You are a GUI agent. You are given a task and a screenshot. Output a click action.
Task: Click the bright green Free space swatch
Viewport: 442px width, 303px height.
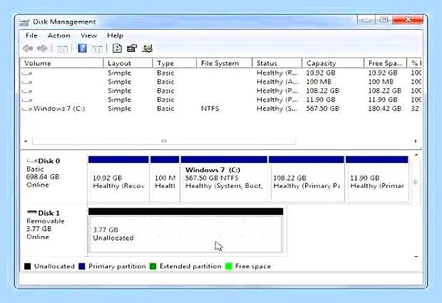229,266
